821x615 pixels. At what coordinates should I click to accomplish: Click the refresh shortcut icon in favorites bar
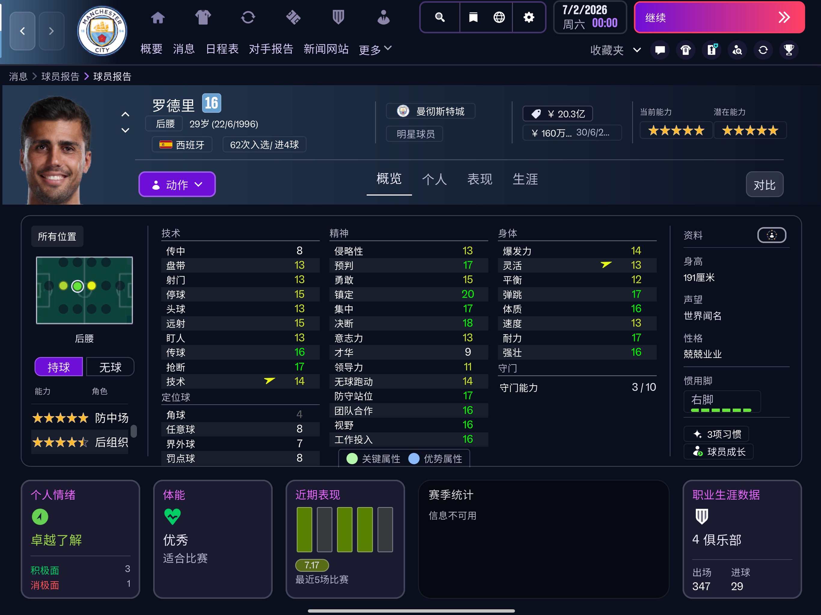coord(763,50)
